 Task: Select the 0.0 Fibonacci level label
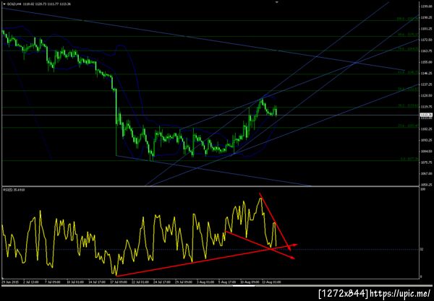[x=409, y=159]
